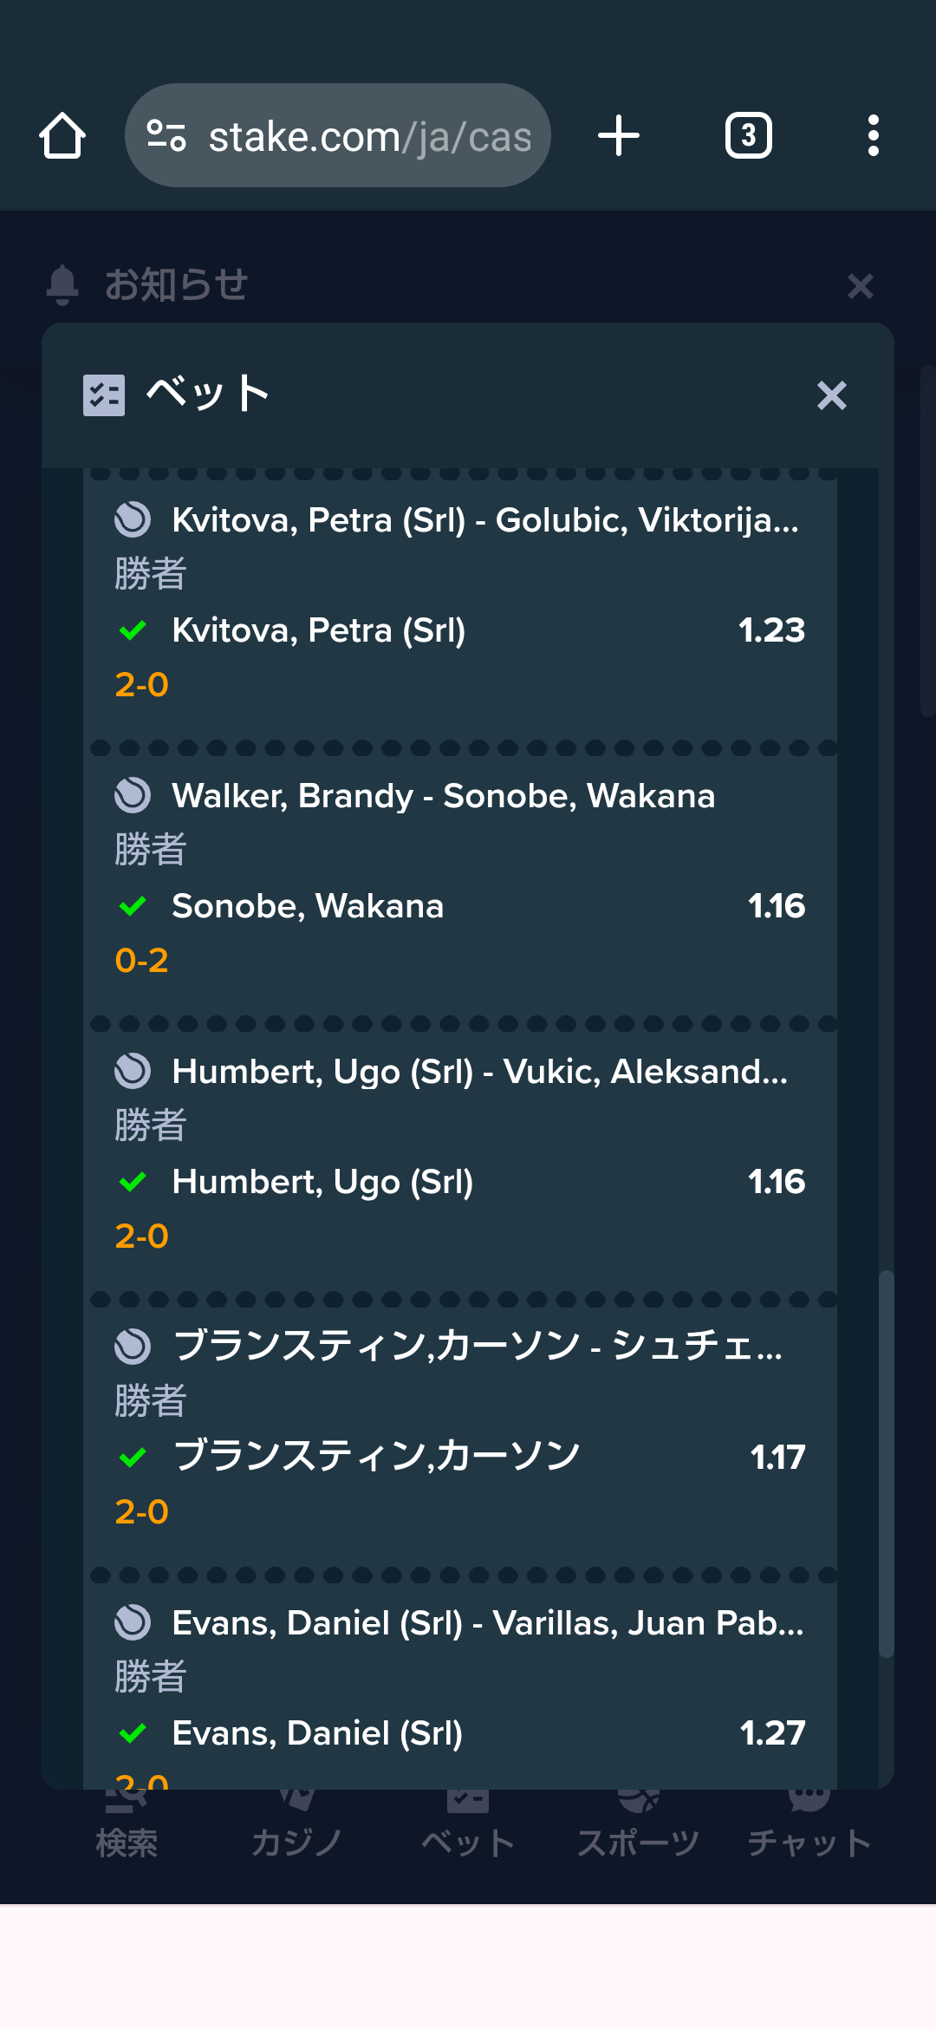Tap the site settings icon in address bar
This screenshot has height=2029, width=936.
(x=166, y=136)
